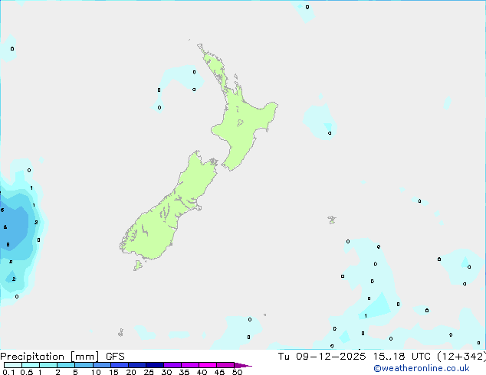Click the 0.1–0.5 mm palest legend swatch
This screenshot has width=486, height=375.
coord(13,365)
